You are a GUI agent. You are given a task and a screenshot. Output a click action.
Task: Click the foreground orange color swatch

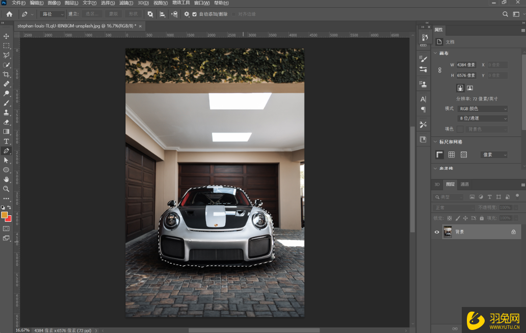point(4,215)
